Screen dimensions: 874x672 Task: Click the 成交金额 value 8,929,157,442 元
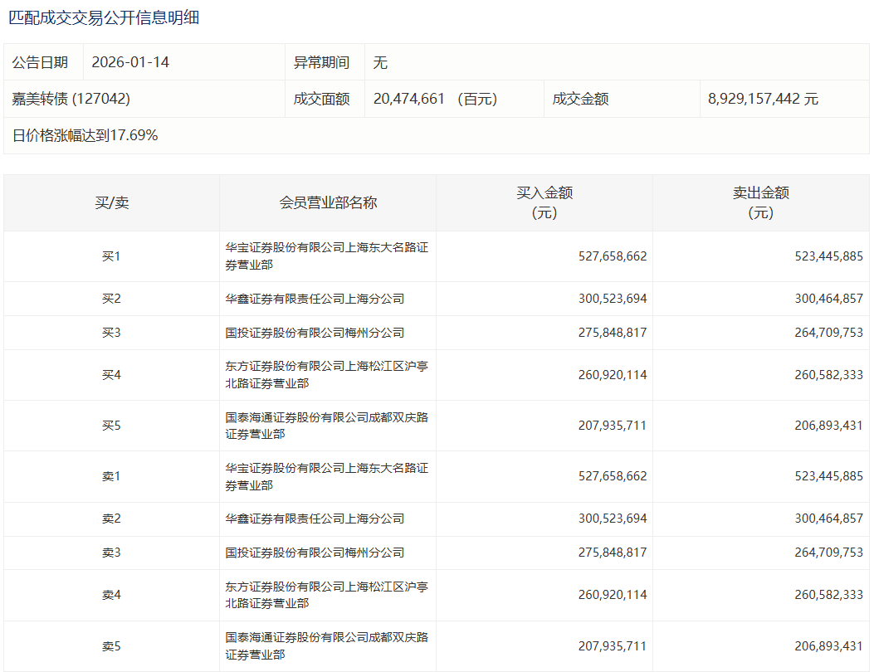coord(763,99)
